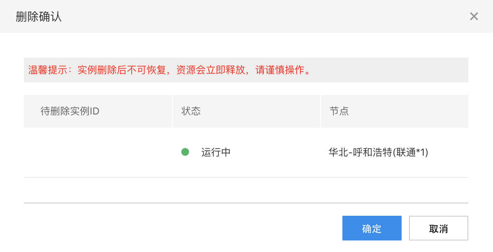
Task: Click the green running status dot
Action: (185, 152)
